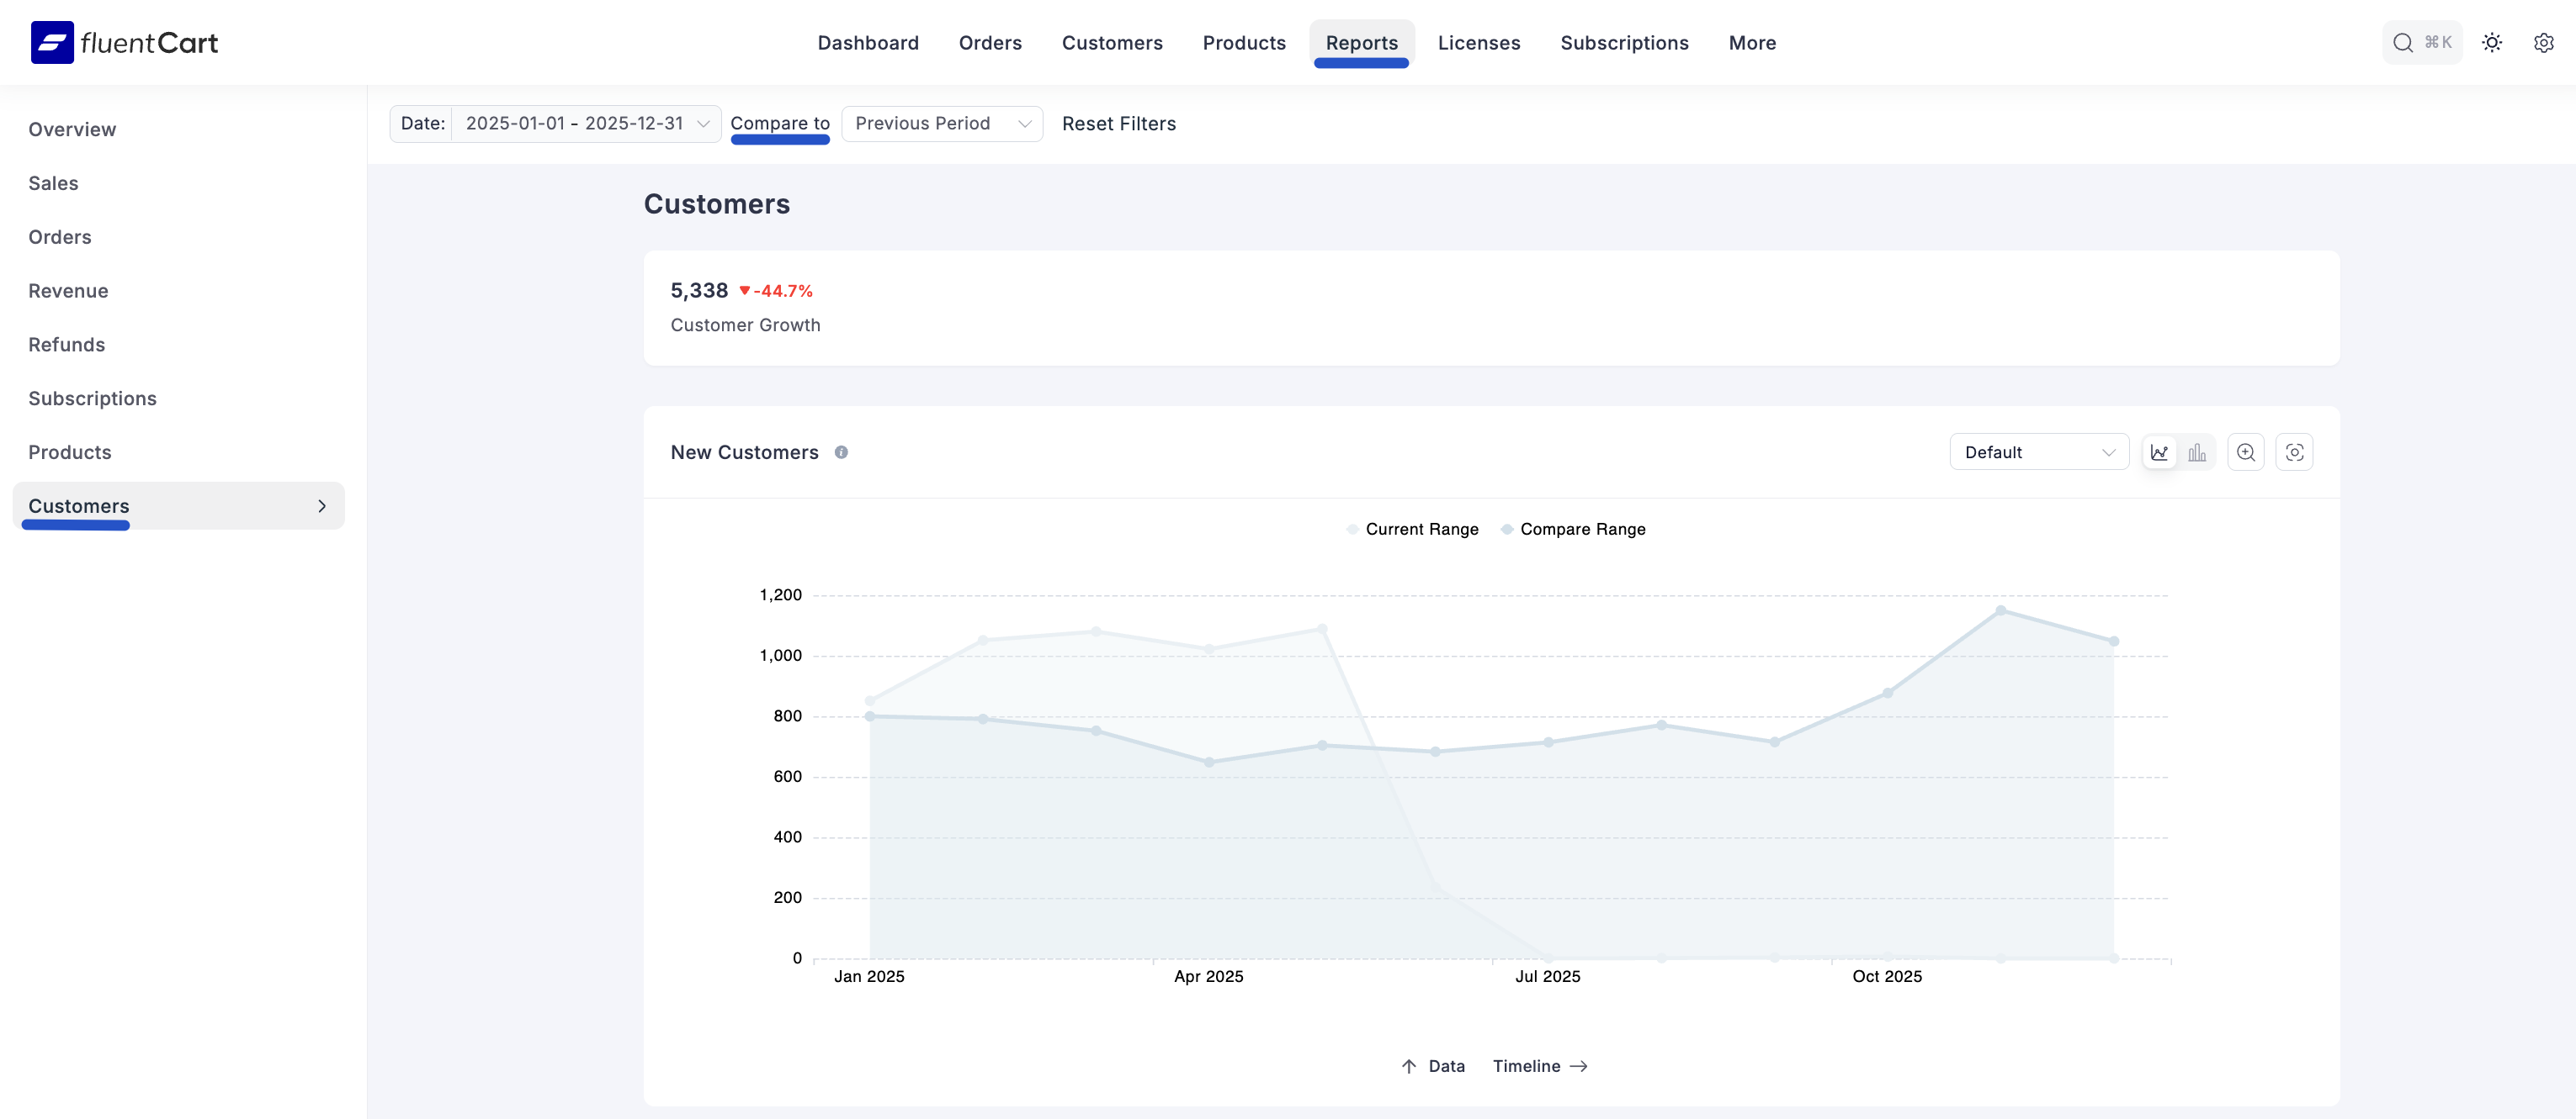Click the October peak point on chart
The width and height of the screenshot is (2576, 1119).
click(x=2000, y=610)
